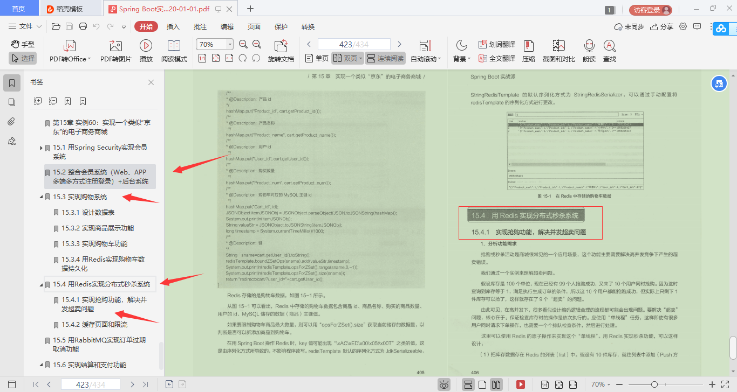Viewport: 737px width, 392px height.
Task: Adjust the zoom slider in status bar
Action: click(x=654, y=384)
